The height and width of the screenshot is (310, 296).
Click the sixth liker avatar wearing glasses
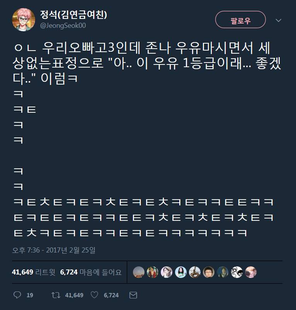(x=209, y=272)
